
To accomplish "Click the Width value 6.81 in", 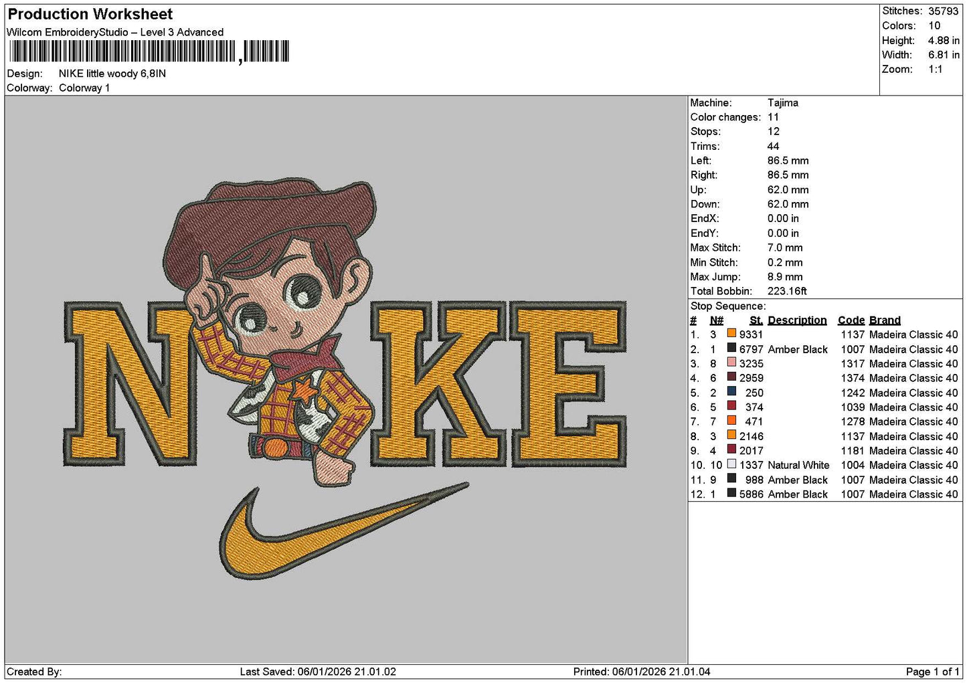I will (x=944, y=55).
